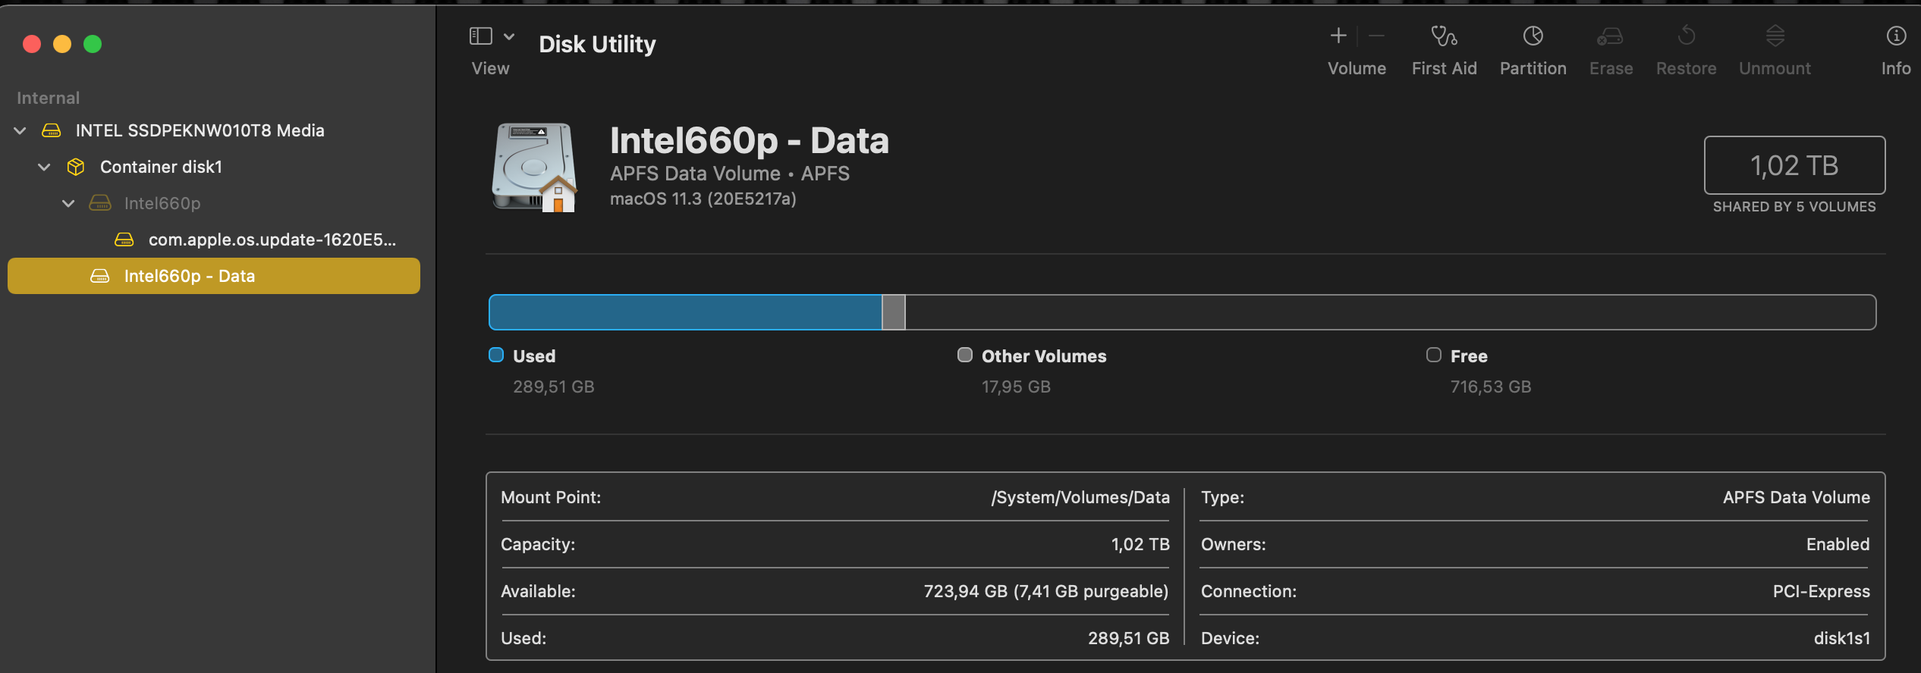Viewport: 1921px width, 673px height.
Task: Click the Erase drive icon
Action: [x=1610, y=36]
